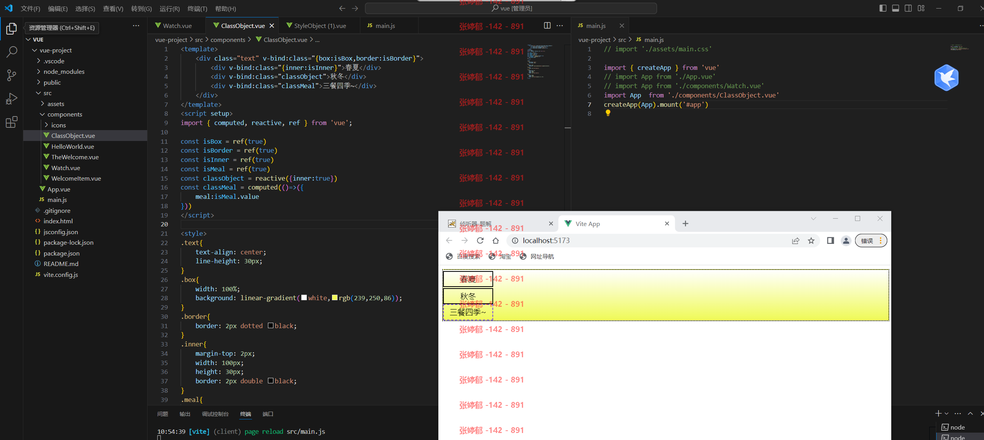
Task: Expand the .vscode folder
Action: coord(38,61)
